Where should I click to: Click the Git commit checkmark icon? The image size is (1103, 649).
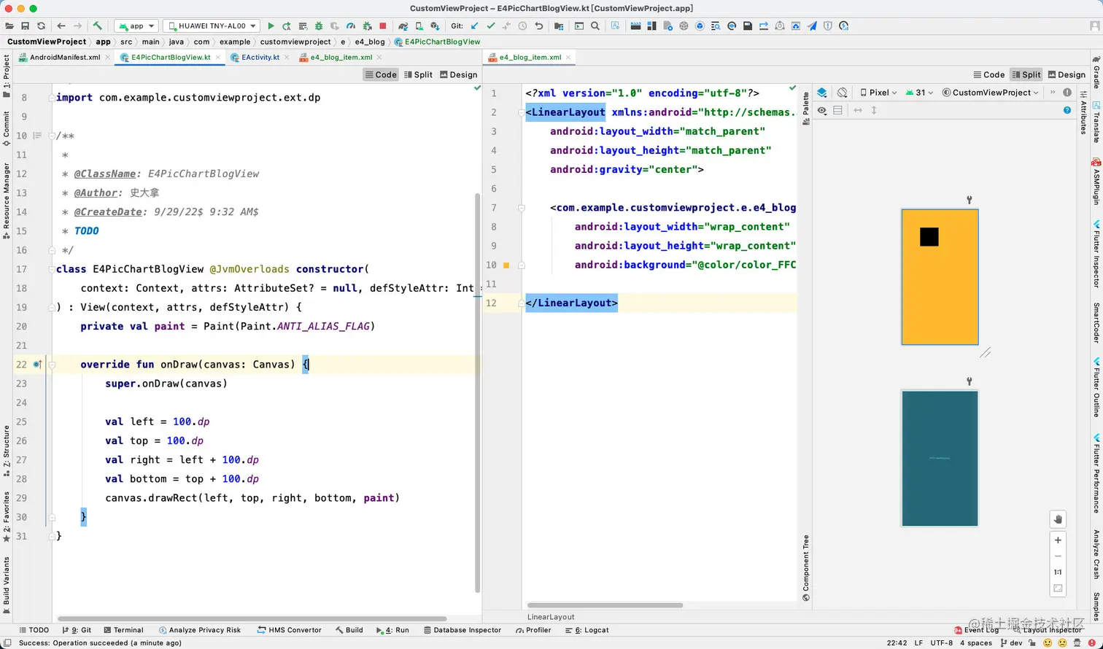(491, 26)
